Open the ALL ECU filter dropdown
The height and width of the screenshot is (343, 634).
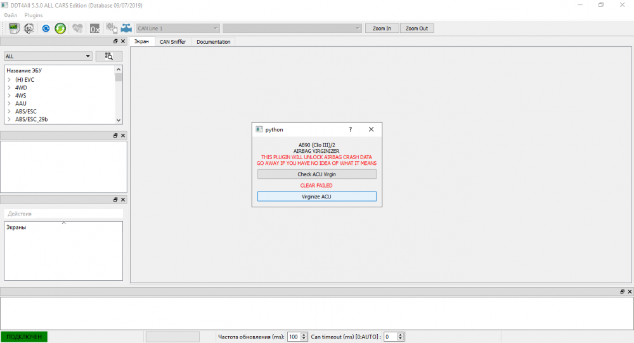point(48,56)
